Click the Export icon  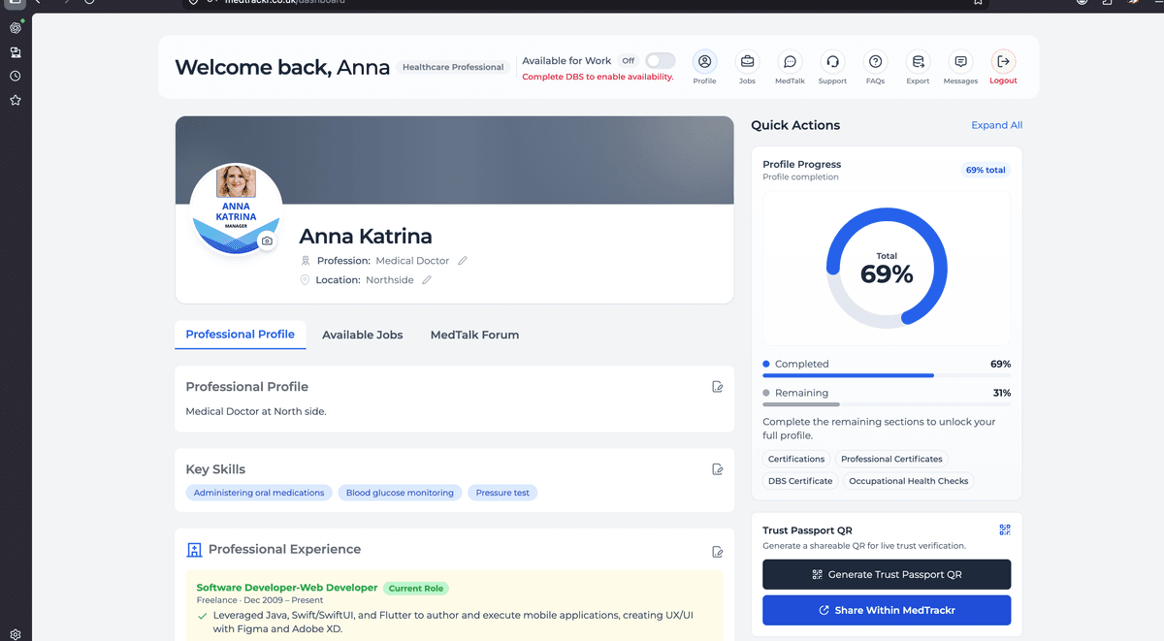tap(918, 61)
